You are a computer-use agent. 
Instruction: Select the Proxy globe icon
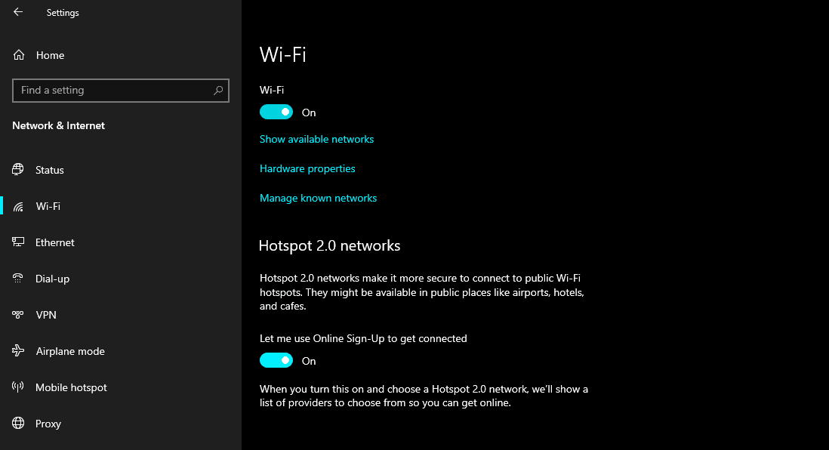[x=17, y=423]
